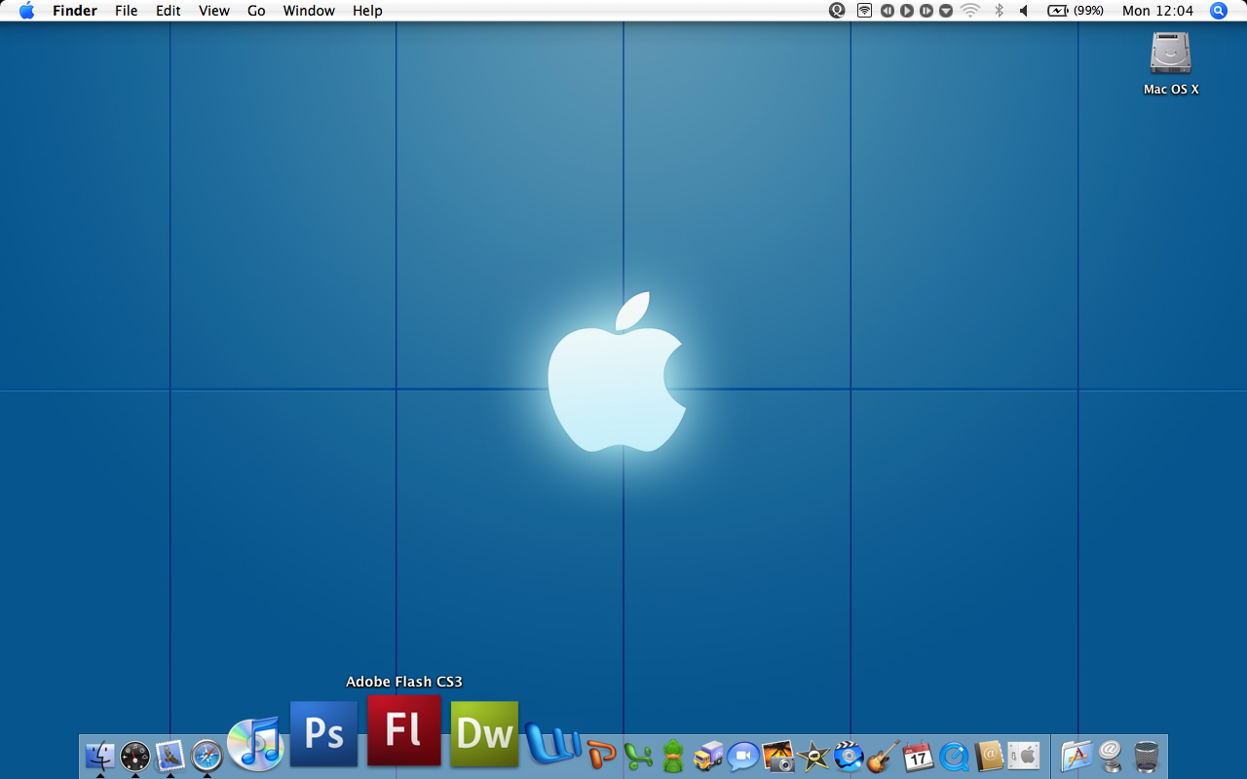Viewport: 1247px width, 779px height.
Task: Open the Applications folder in Dock
Action: (1077, 756)
